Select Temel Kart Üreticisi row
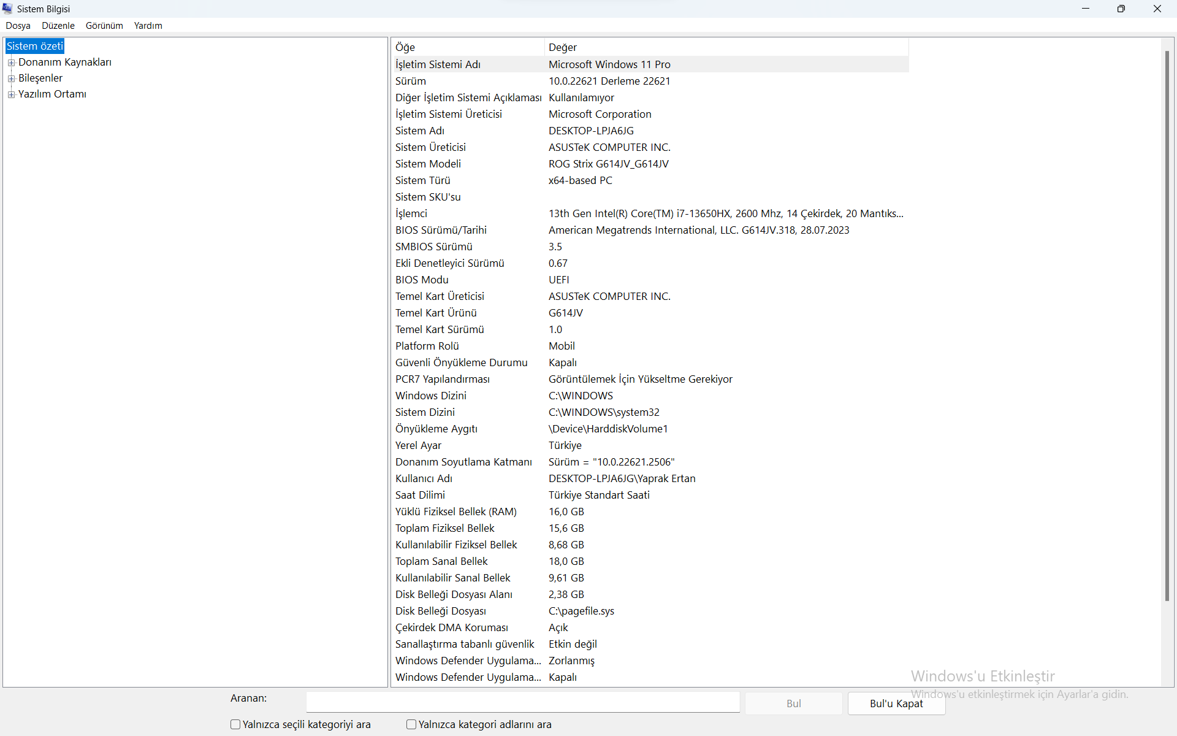This screenshot has width=1177, height=736. (650, 296)
